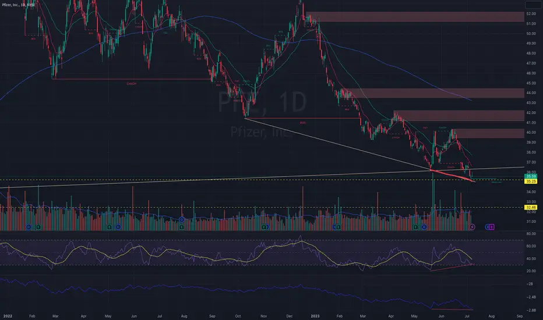
Task: Select the long CHoCH label below the 2022 range
Action: tap(131, 84)
